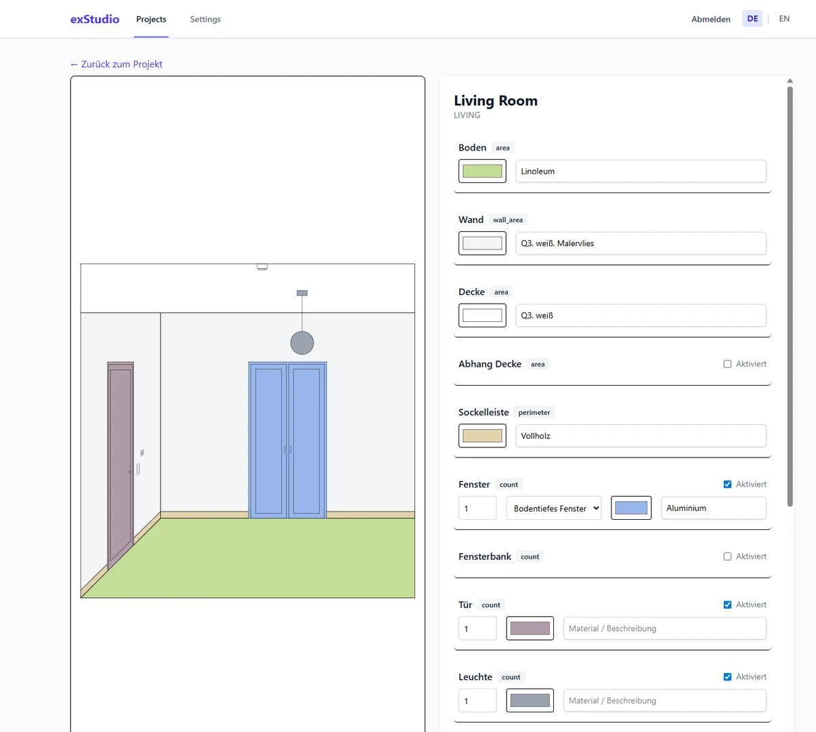Viewport: 816px width, 732px height.
Task: Switch to the Settings tab
Action: click(x=205, y=19)
